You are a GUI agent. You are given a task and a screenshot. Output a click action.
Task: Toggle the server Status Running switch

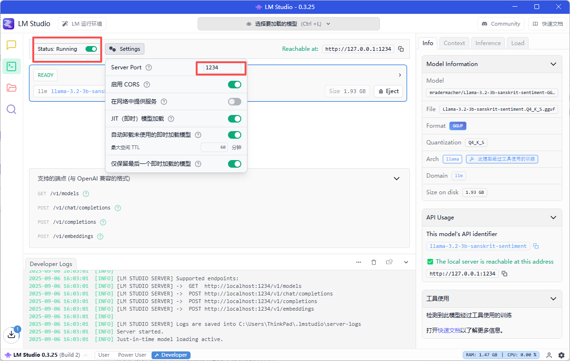91,49
